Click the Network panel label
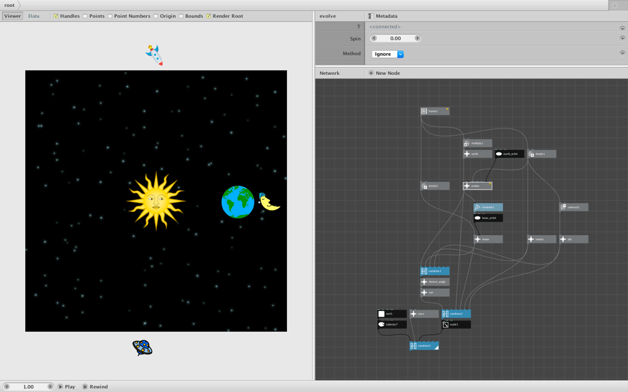This screenshot has height=392, width=628. click(329, 73)
